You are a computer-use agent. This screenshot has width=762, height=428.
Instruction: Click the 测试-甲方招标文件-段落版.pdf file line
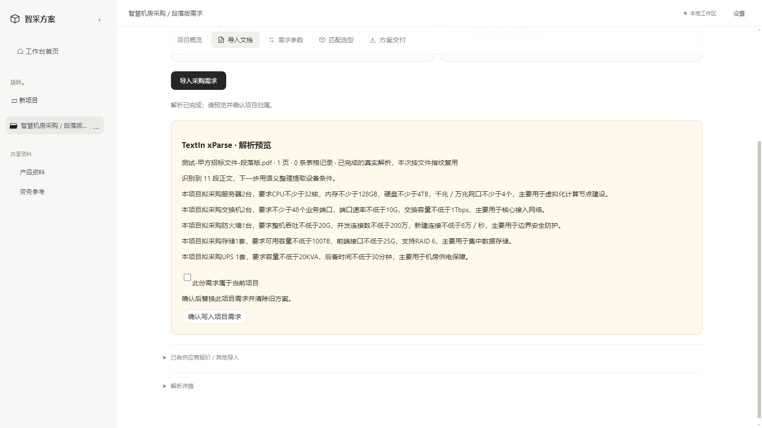[320, 163]
